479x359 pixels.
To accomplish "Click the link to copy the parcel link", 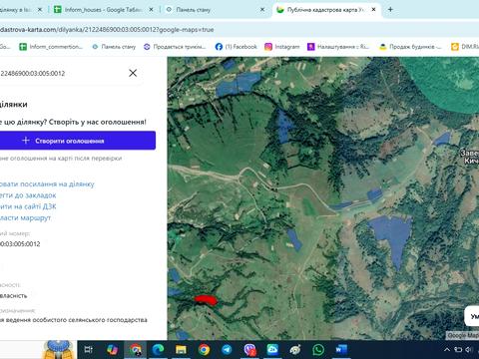I will tap(47, 184).
